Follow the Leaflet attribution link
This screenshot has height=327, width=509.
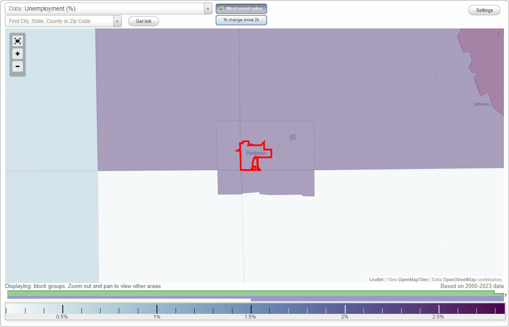pyautogui.click(x=376, y=279)
